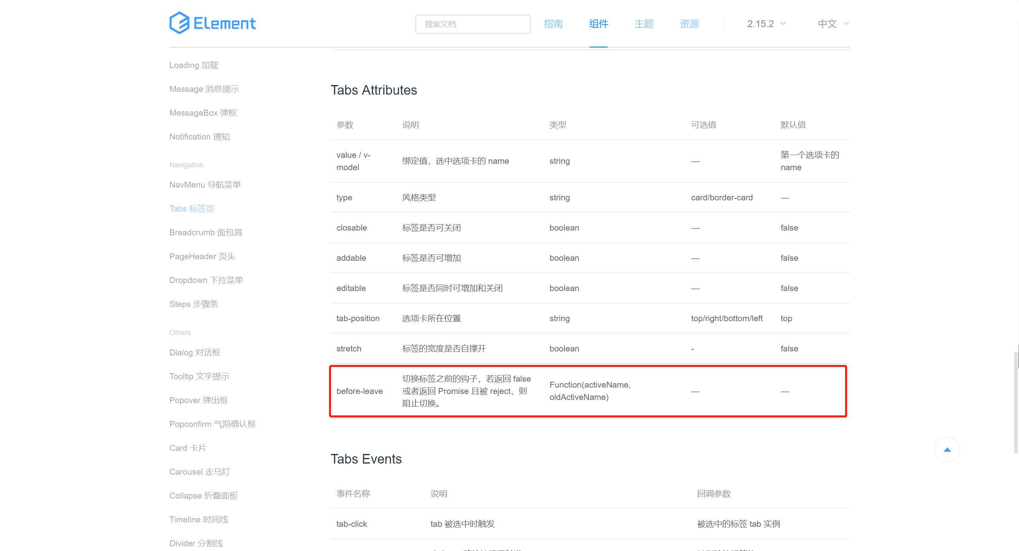Image resolution: width=1019 pixels, height=551 pixels.
Task: Open Notification 通知 documentation
Action: pos(199,136)
